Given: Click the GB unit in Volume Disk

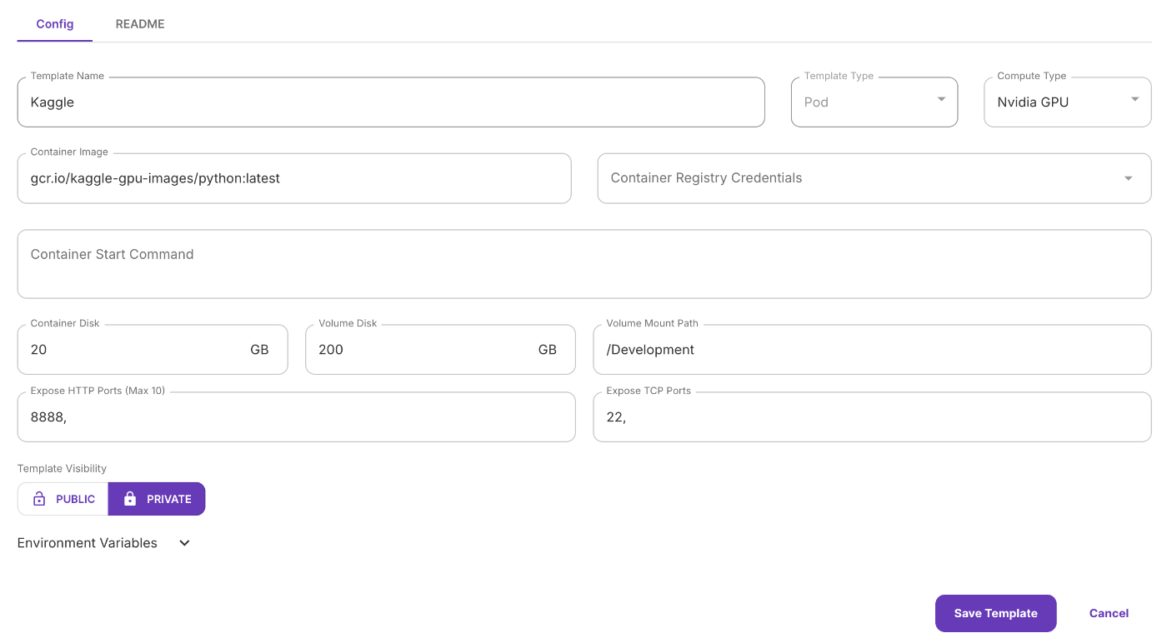Looking at the screenshot, I should (x=547, y=350).
